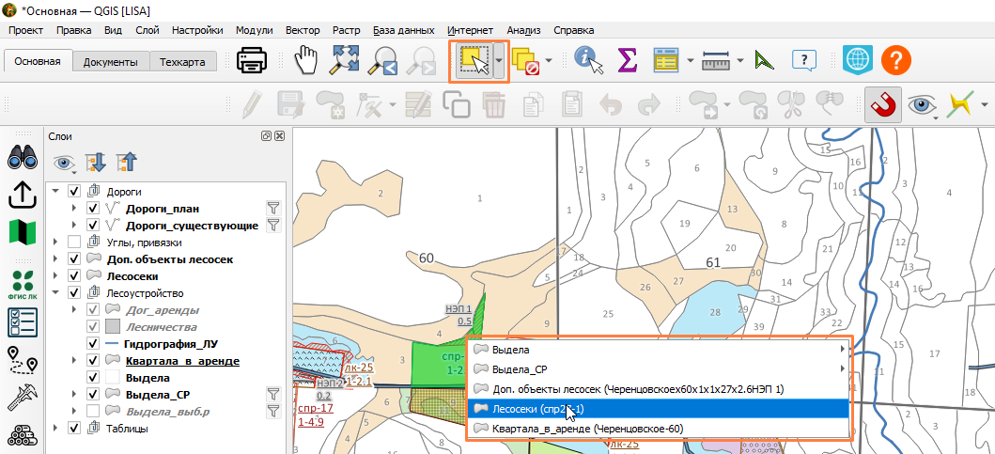Viewport: 995px width, 454px height.
Task: Click the orange question mark help icon
Action: tap(896, 61)
